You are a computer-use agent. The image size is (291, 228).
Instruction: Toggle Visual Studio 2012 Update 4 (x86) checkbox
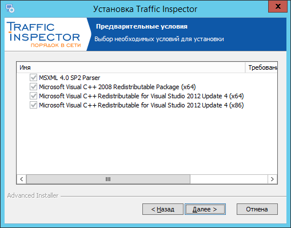(x=33, y=105)
